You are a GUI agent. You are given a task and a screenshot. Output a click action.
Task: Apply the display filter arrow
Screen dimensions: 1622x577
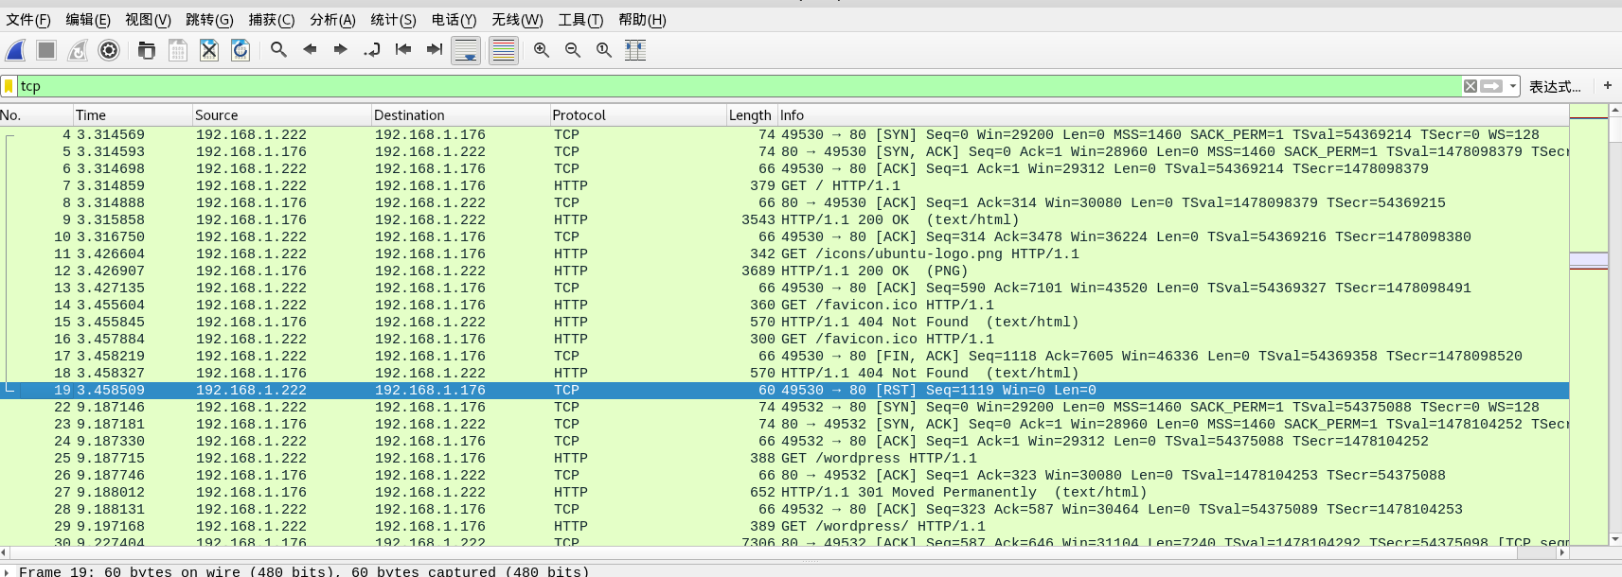1491,86
